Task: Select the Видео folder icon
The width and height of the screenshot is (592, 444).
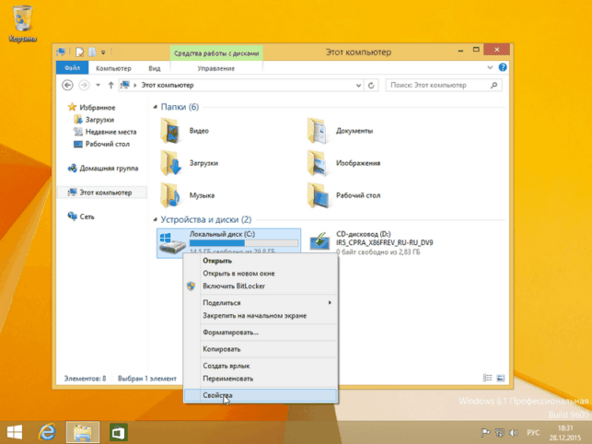Action: (170, 131)
